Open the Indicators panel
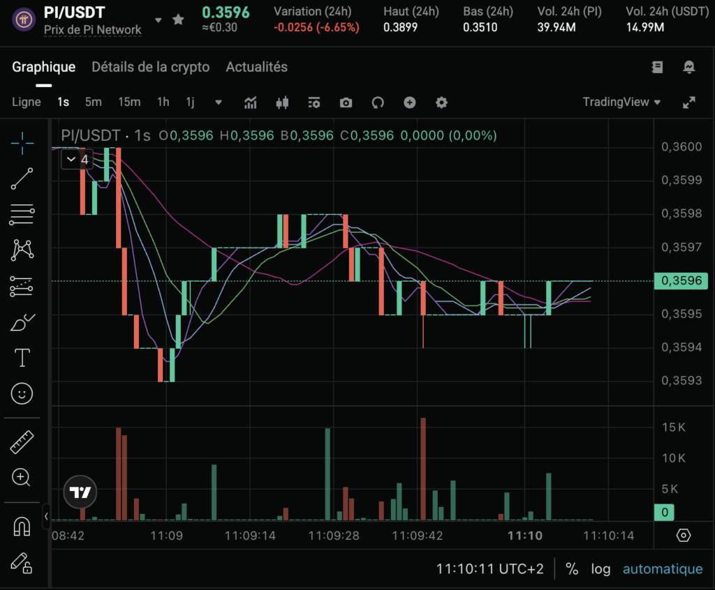 250,103
